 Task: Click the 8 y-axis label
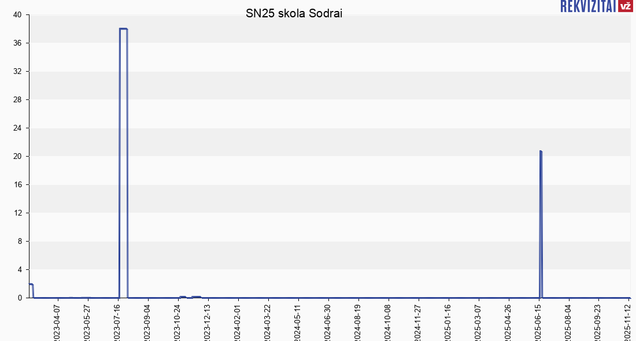pyautogui.click(x=19, y=242)
